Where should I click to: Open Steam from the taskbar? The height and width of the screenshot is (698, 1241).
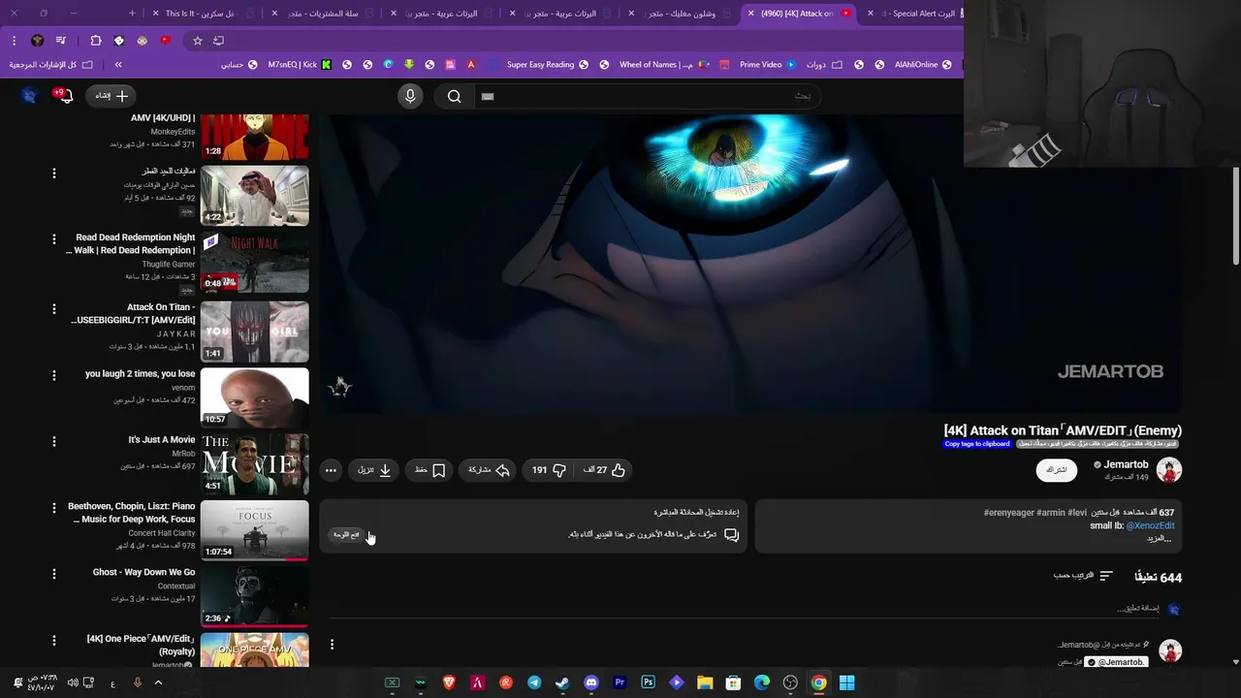(x=562, y=682)
